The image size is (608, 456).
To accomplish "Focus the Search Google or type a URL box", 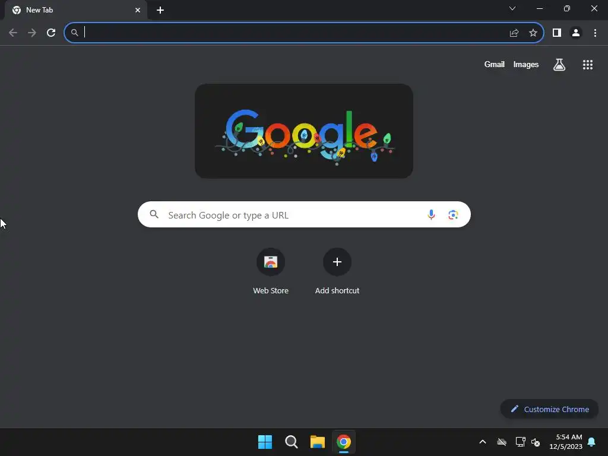I will (x=305, y=214).
